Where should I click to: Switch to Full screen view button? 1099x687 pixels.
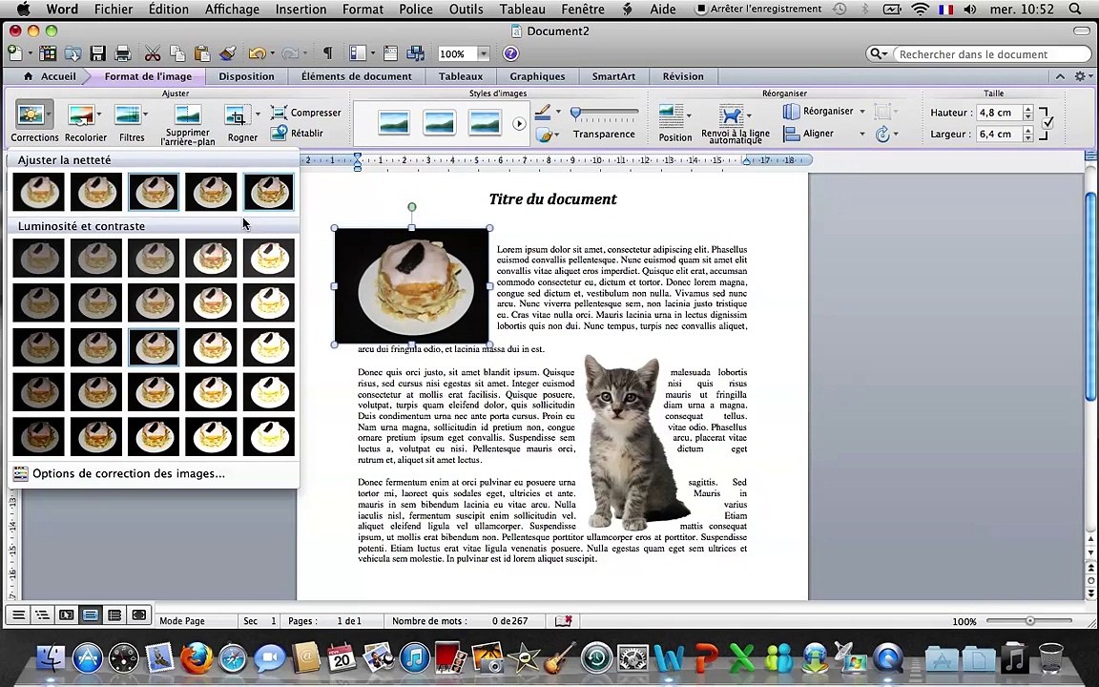pyautogui.click(x=138, y=614)
